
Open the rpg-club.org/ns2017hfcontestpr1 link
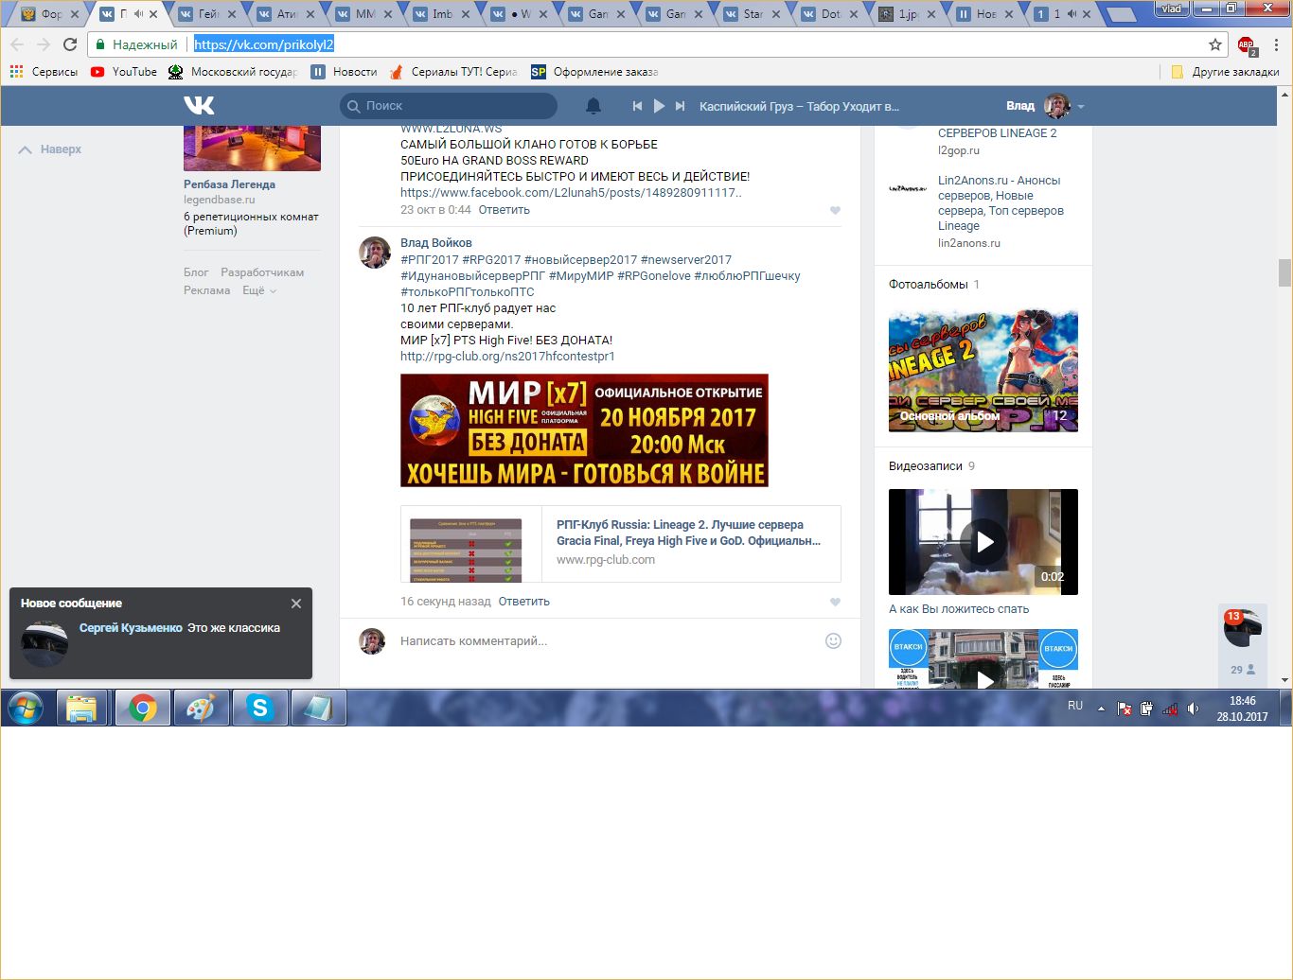pos(507,357)
